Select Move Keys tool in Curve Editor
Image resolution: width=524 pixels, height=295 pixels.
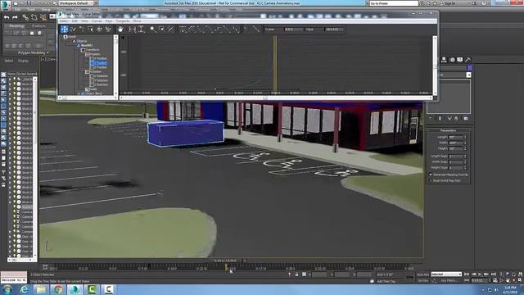(x=65, y=29)
